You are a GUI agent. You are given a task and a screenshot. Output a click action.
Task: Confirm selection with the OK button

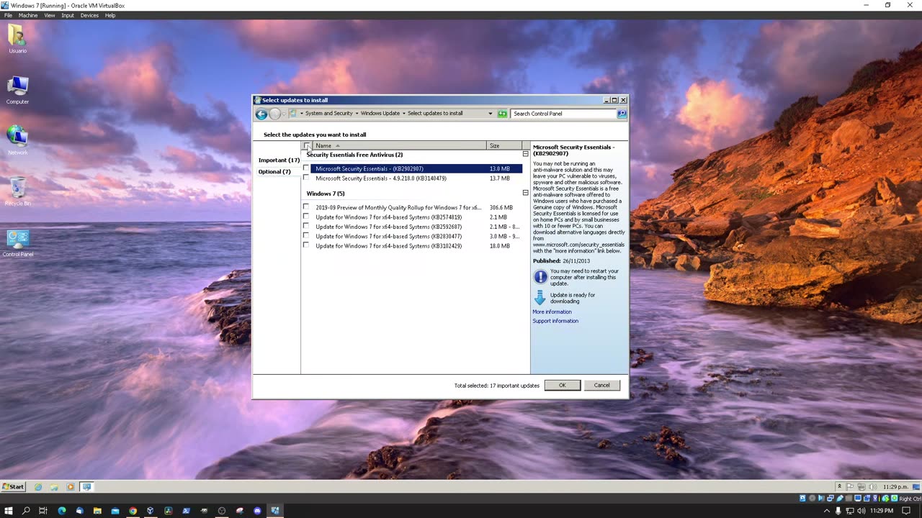coord(563,385)
